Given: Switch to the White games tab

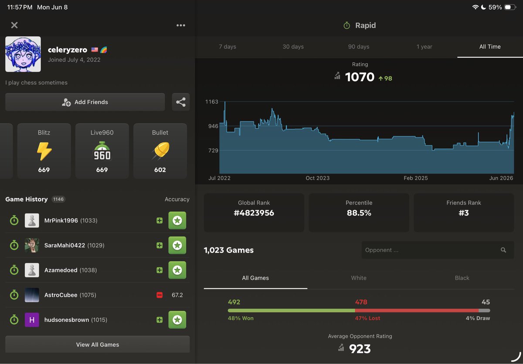Looking at the screenshot, I should pos(359,278).
